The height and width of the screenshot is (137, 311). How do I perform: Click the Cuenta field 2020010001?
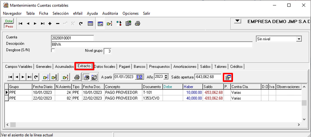coord(72,38)
